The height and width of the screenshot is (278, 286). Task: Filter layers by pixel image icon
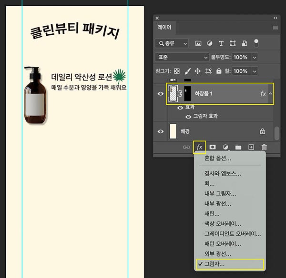(198, 43)
